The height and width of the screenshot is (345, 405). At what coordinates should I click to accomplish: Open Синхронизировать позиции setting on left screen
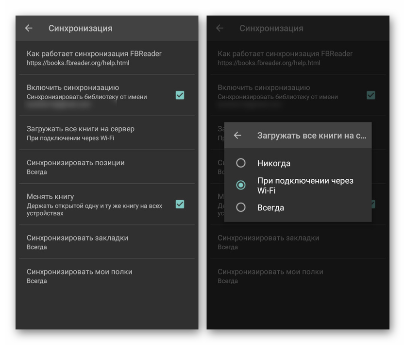[x=107, y=167]
